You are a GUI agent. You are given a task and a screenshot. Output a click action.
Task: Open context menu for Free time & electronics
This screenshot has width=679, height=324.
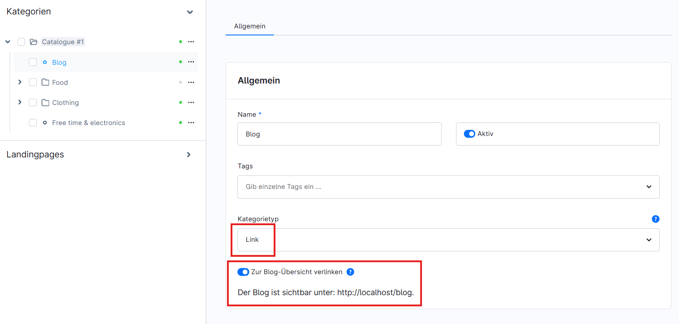(191, 123)
